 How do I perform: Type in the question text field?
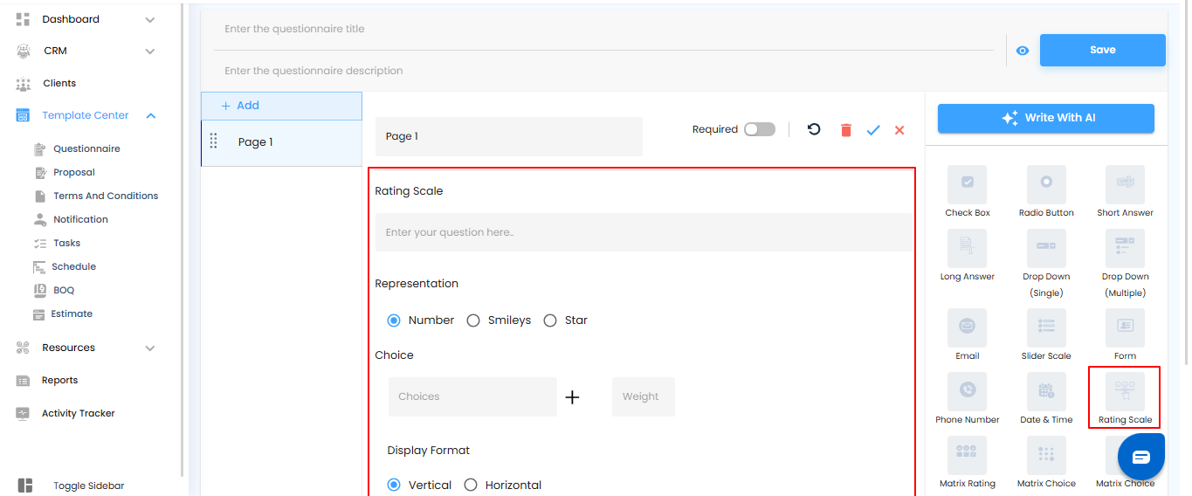tap(643, 232)
